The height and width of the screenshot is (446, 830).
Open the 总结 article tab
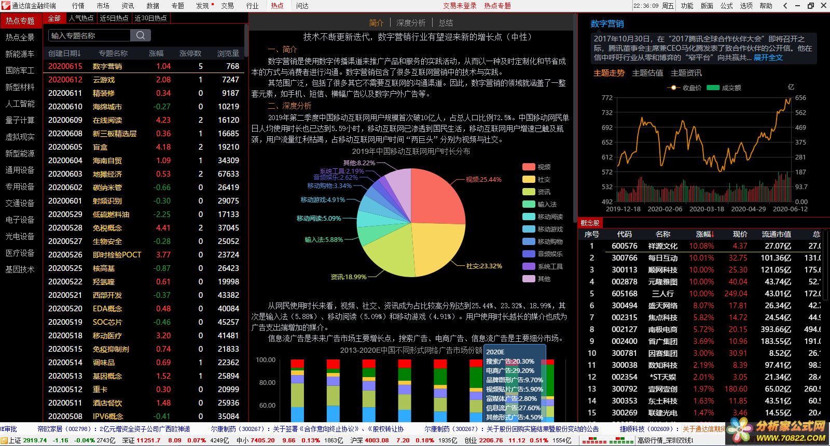[x=446, y=23]
